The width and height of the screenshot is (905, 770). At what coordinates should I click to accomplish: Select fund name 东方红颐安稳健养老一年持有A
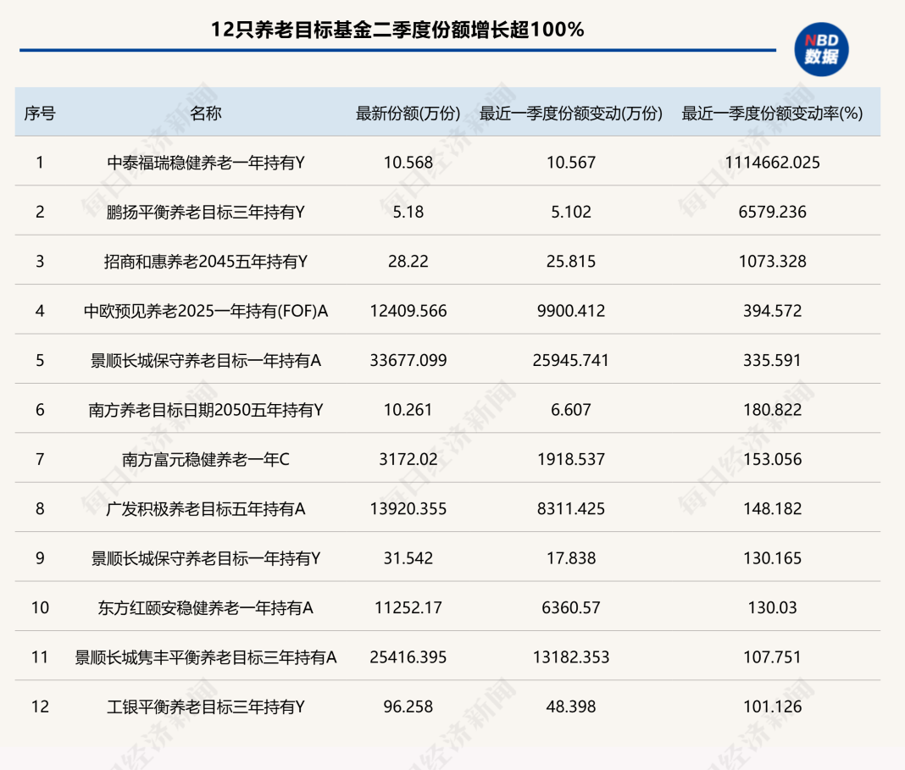[205, 608]
